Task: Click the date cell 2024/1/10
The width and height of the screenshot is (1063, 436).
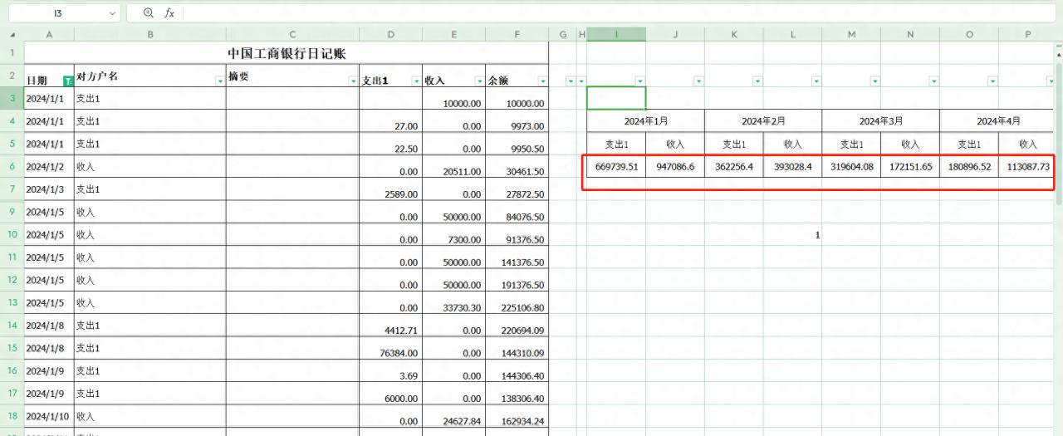Action: coord(49,415)
